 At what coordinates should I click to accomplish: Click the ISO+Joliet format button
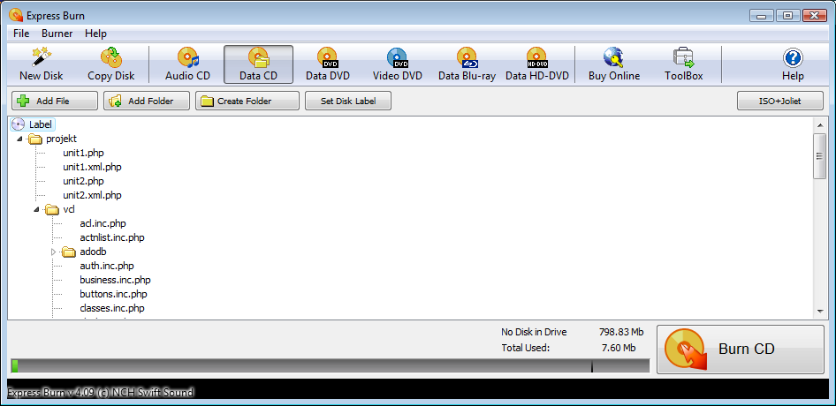click(780, 101)
